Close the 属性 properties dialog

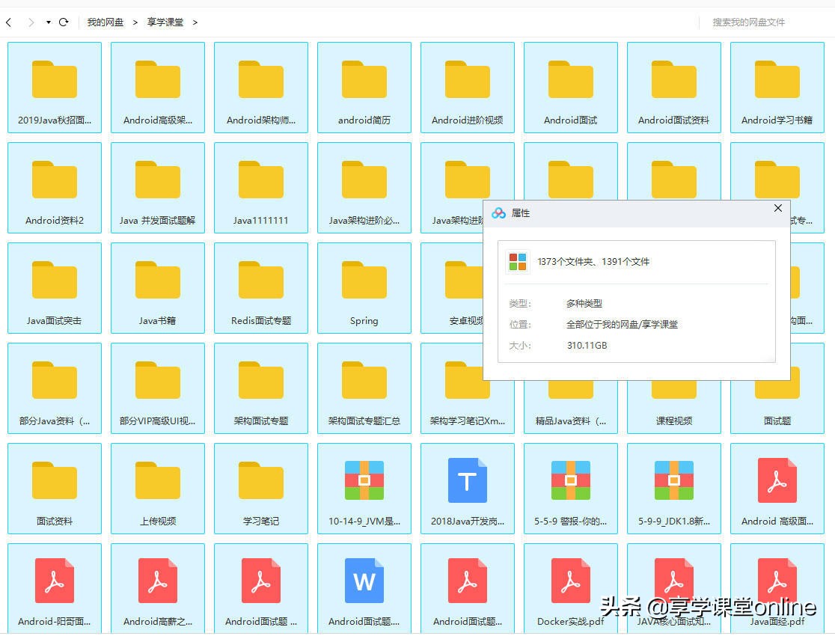pyautogui.click(x=778, y=208)
